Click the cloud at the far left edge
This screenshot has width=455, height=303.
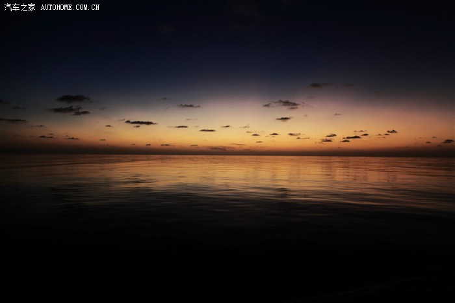12,120
